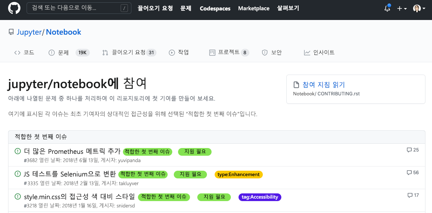Image resolution: width=432 pixels, height=213 pixels.
Task: Open the 참여 지침 읽기 link
Action: tap(324, 85)
